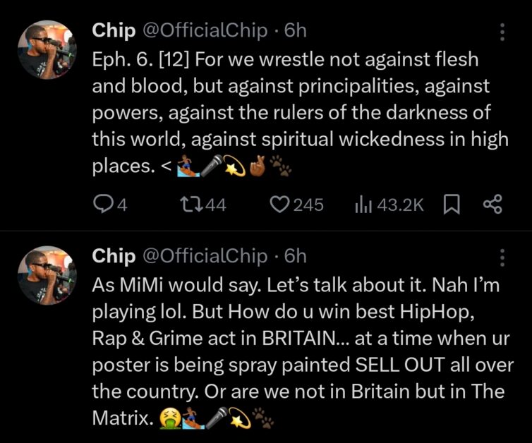Share the first tweet
Image resolution: width=532 pixels, height=443 pixels.
[x=492, y=205]
